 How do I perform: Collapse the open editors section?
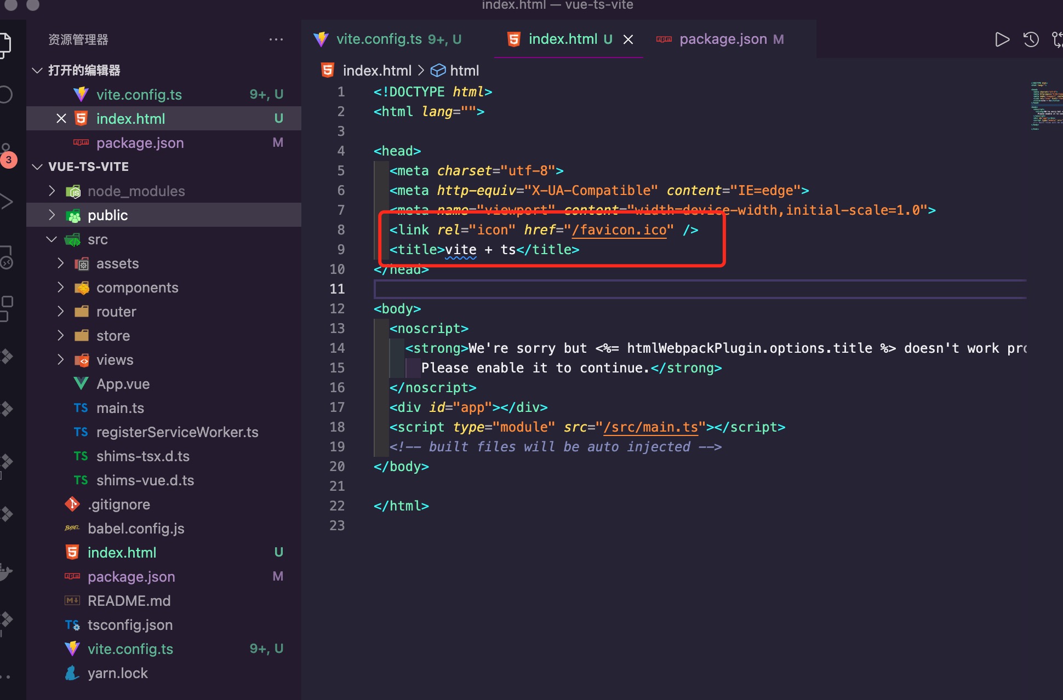click(x=37, y=70)
